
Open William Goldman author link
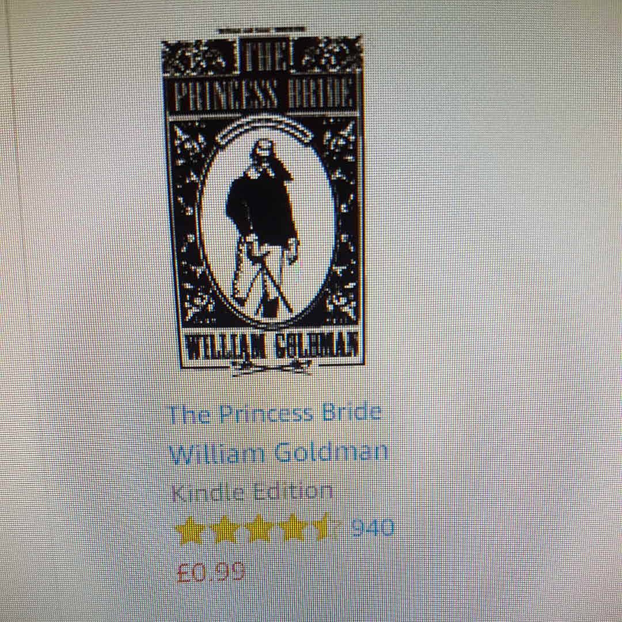point(279,452)
